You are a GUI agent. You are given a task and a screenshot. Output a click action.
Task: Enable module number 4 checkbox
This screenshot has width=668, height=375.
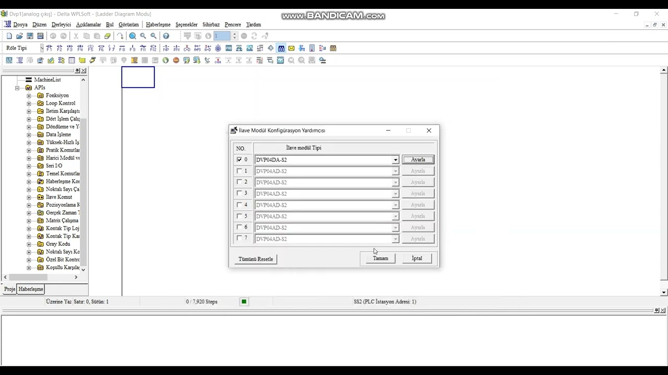(x=240, y=205)
